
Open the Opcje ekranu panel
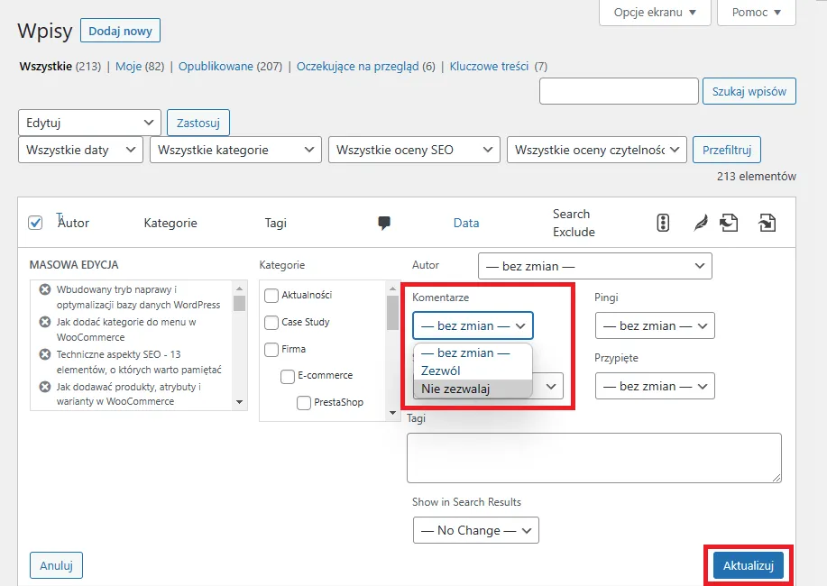click(655, 14)
